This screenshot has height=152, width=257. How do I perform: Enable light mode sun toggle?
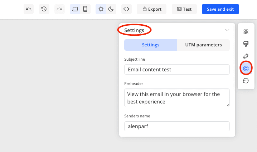point(101,9)
